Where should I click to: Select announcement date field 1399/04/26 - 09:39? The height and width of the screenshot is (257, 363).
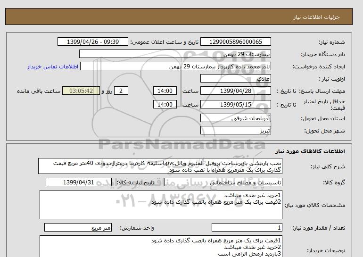(x=92, y=42)
